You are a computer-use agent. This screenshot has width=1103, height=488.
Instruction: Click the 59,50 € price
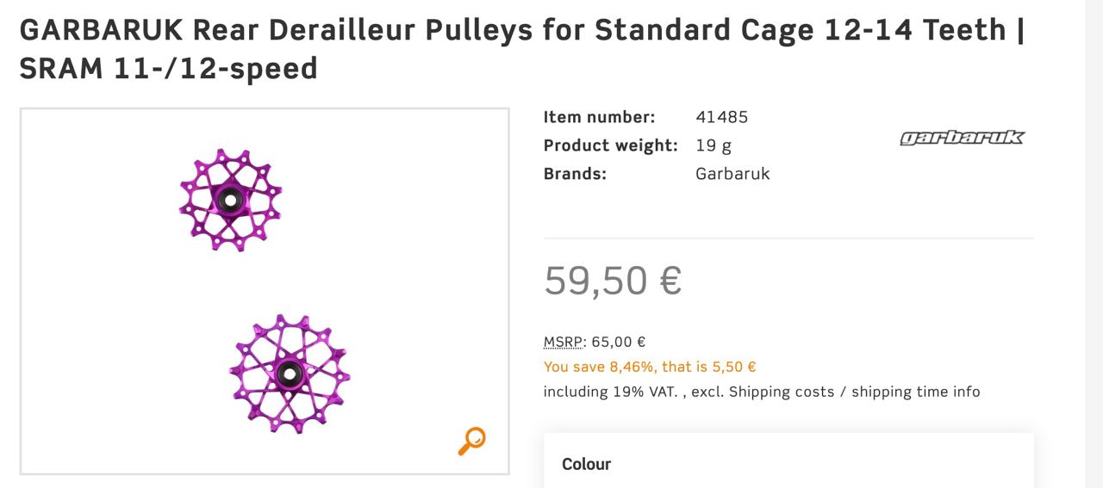point(613,281)
